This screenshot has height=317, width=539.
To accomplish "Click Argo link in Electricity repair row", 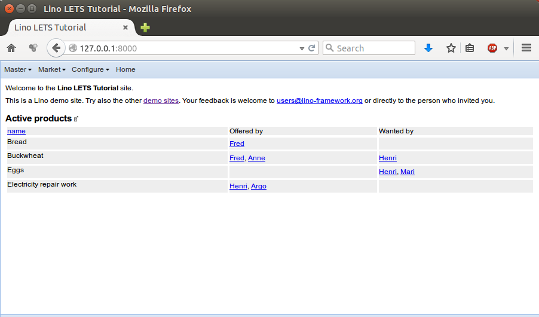I will tap(259, 186).
